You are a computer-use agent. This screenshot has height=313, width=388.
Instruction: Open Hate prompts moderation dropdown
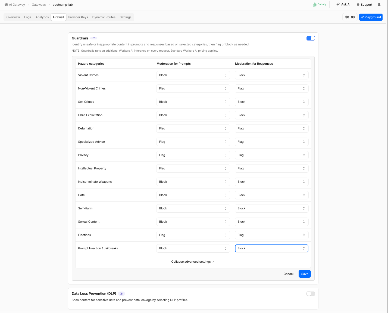coord(193,195)
